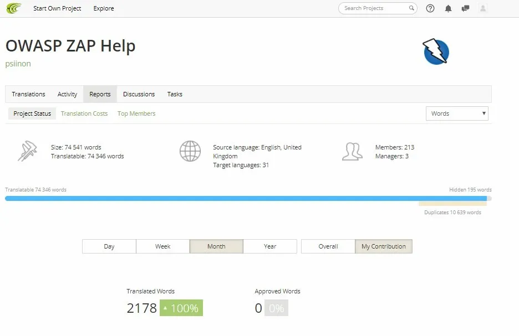Switch to the Translations tab
Viewport: 519px width, 336px height.
(28, 94)
